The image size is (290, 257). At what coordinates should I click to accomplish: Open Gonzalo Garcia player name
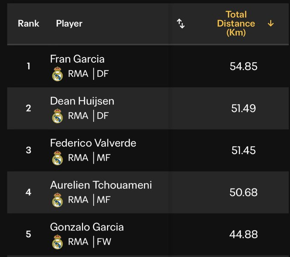(x=87, y=227)
